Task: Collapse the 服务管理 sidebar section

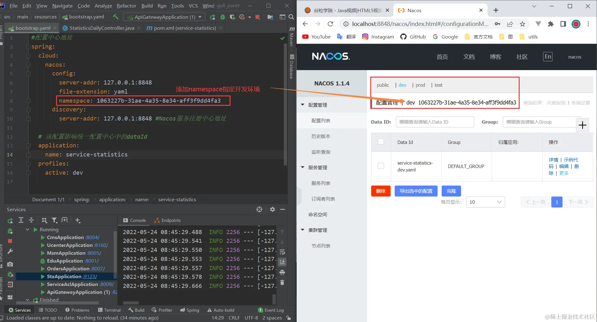Action: [303, 167]
